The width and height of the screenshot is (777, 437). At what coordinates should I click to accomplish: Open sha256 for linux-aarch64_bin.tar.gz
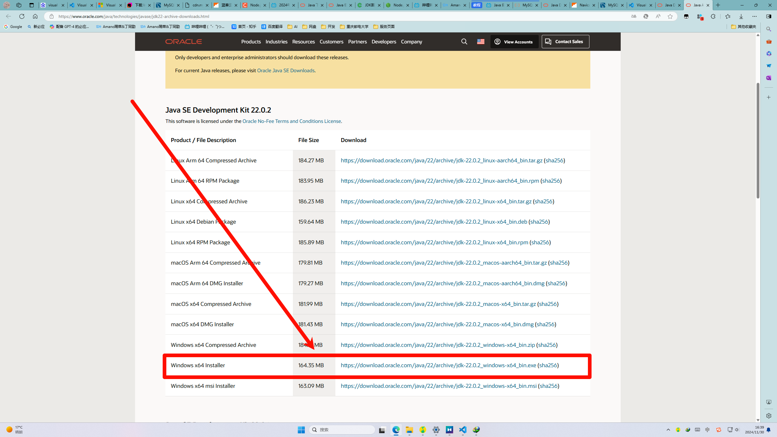(x=554, y=161)
